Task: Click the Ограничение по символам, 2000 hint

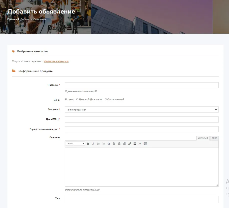Action: pos(82,190)
